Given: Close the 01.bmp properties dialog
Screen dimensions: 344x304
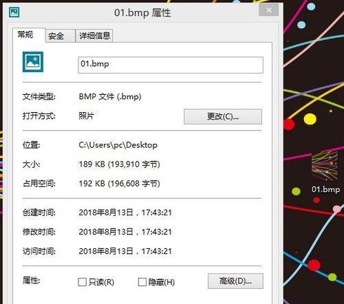Looking at the screenshot, I should pos(269,10).
